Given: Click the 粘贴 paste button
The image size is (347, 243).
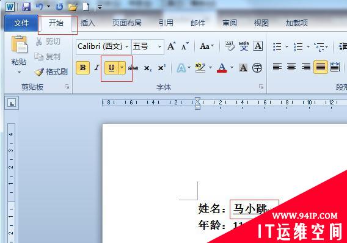Looking at the screenshot, I should [x=19, y=54].
